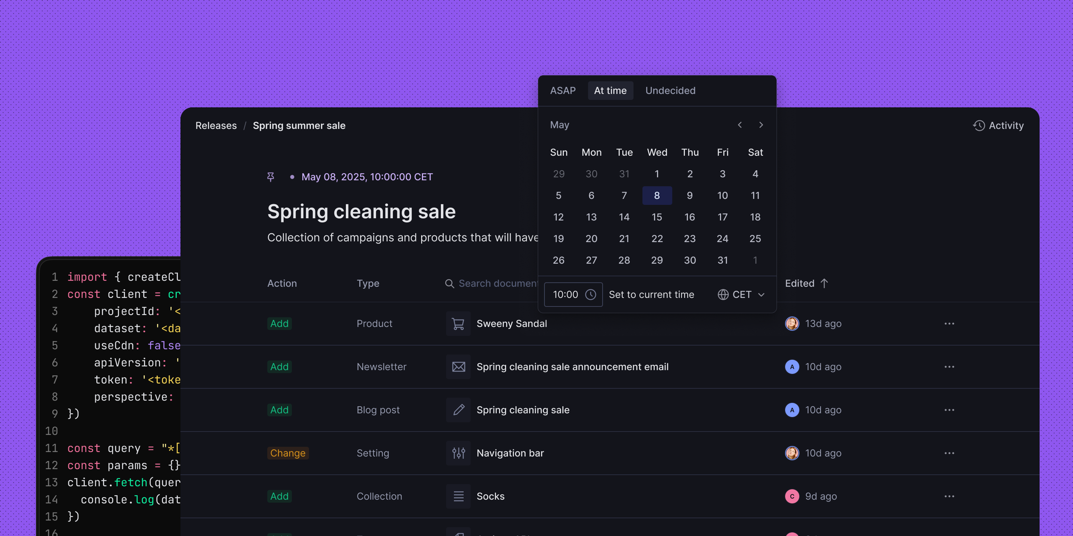Click the search magnifier icon

point(449,283)
